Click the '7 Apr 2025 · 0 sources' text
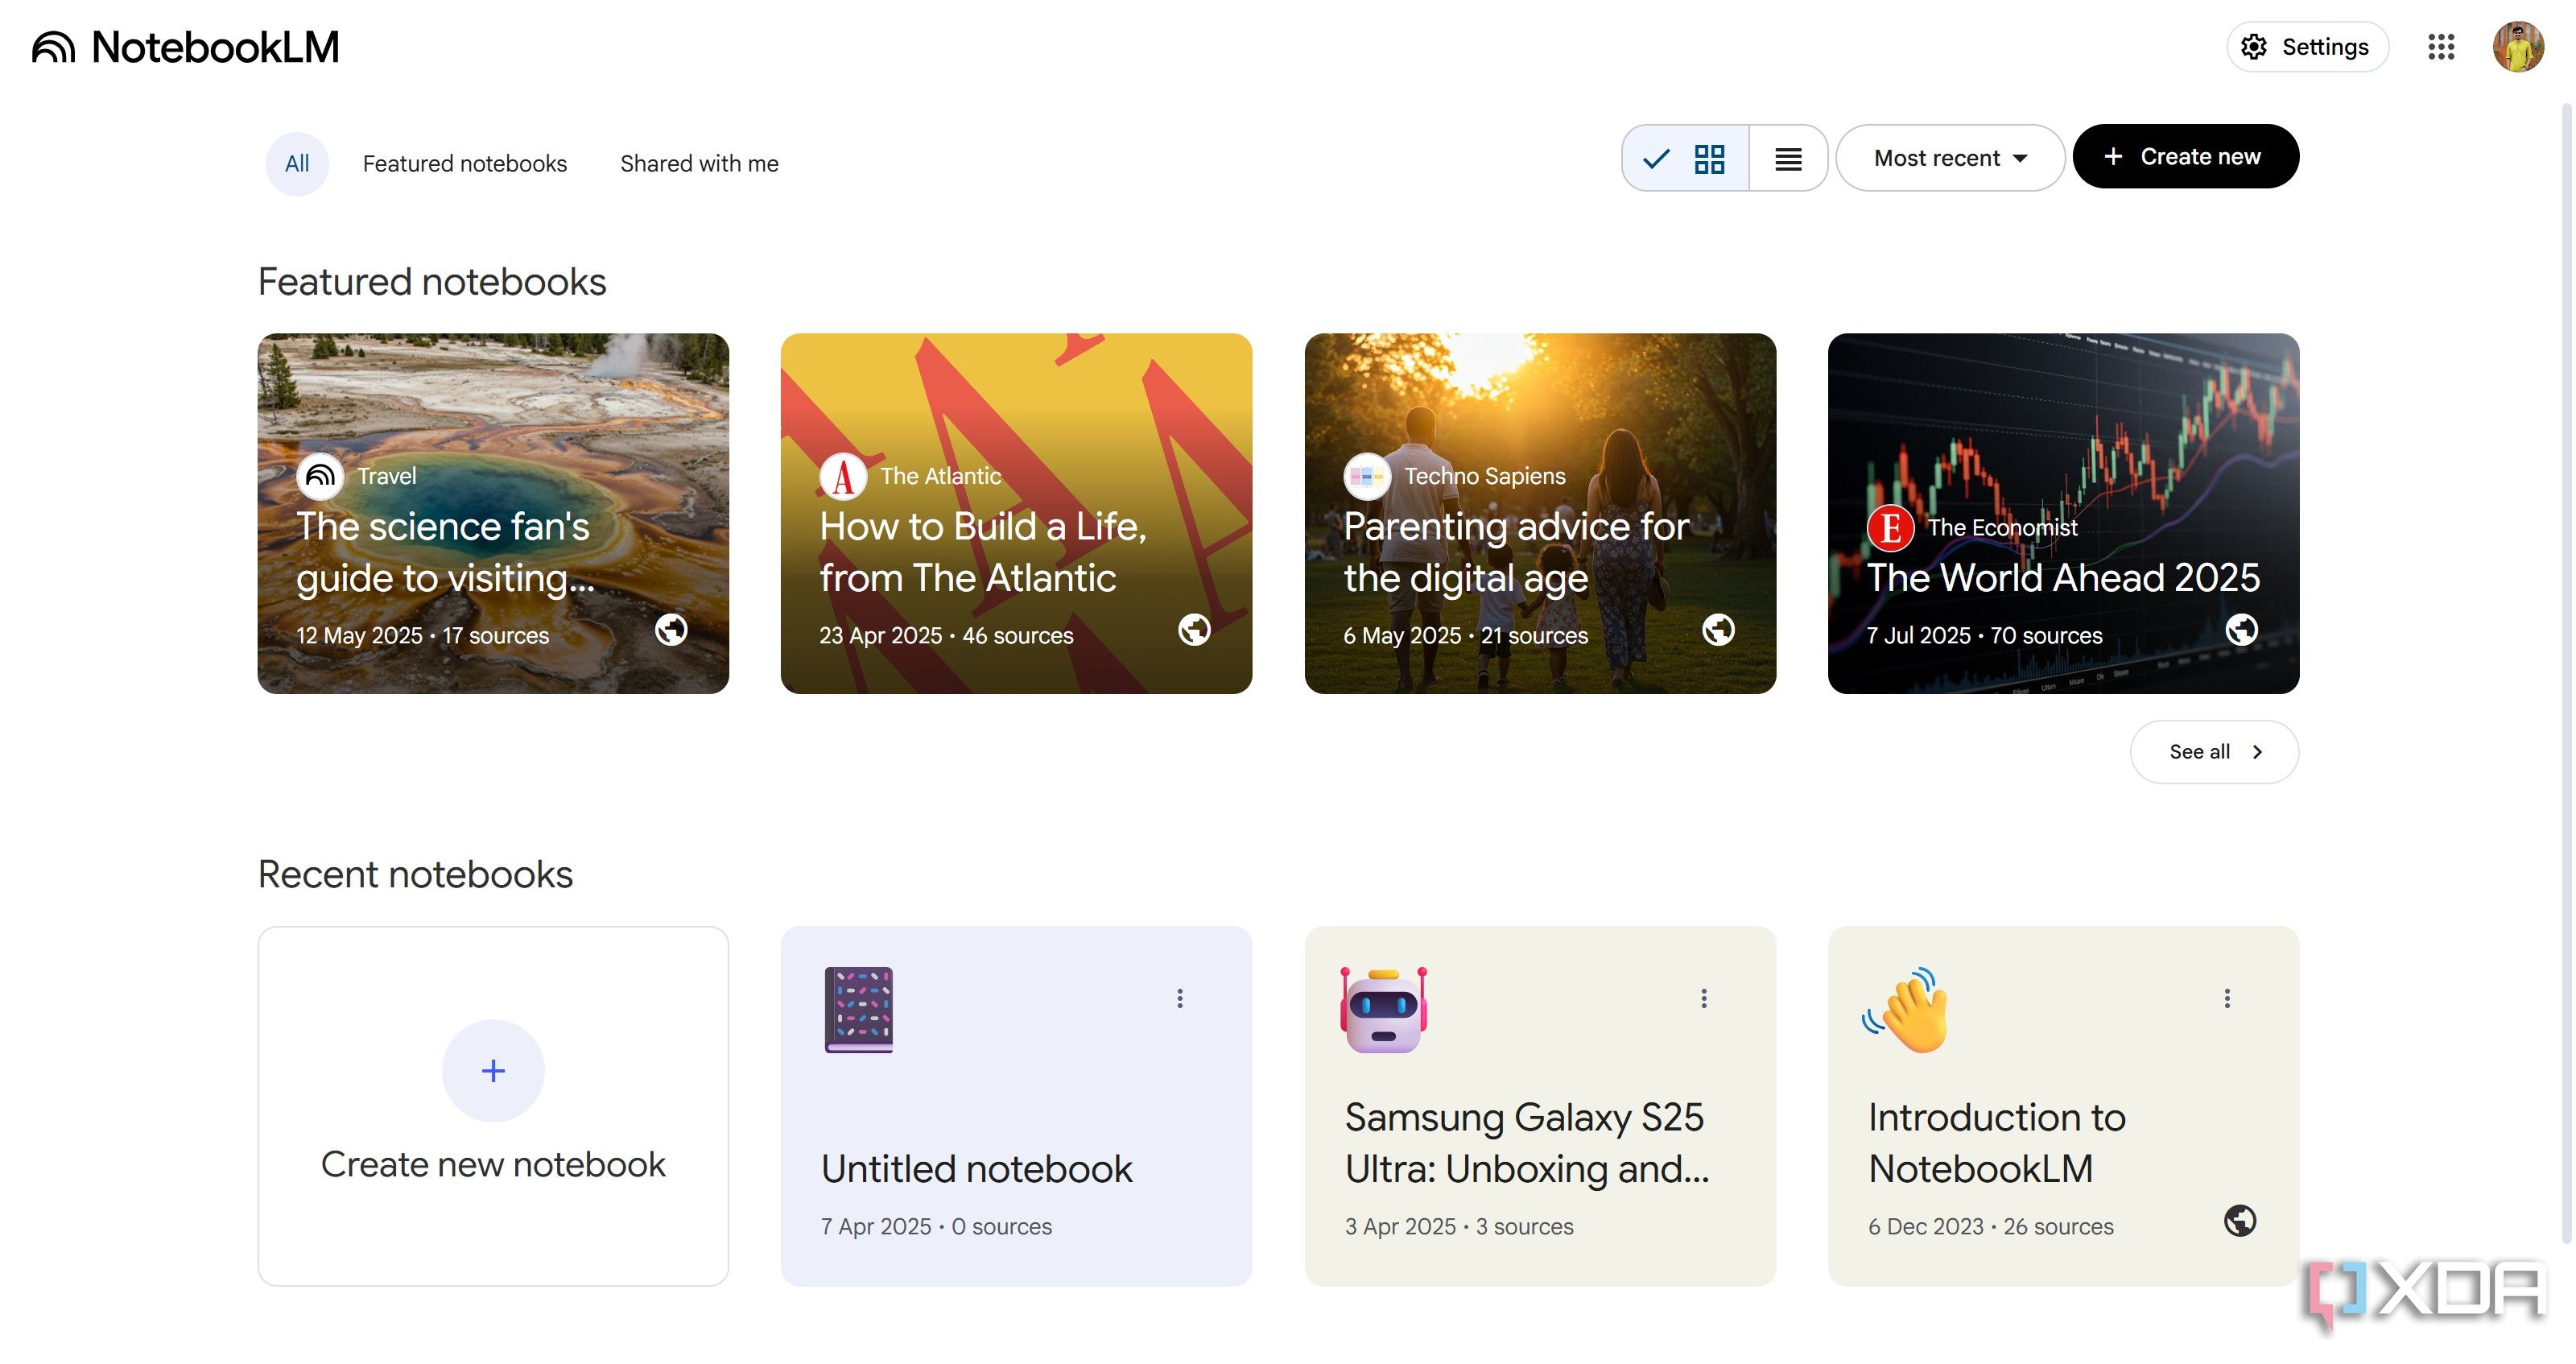This screenshot has height=1364, width=2576. coord(936,1227)
